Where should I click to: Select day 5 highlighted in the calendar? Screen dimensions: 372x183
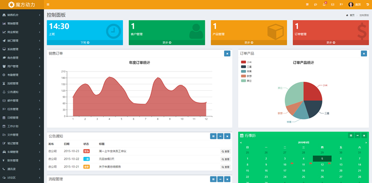(322, 159)
